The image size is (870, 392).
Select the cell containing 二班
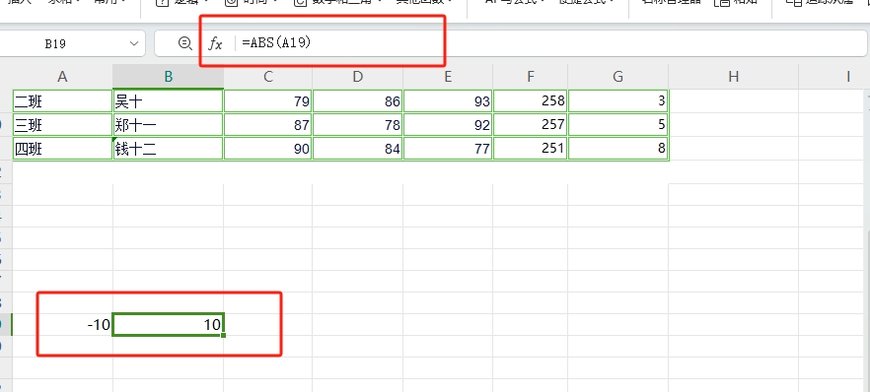coord(62,101)
